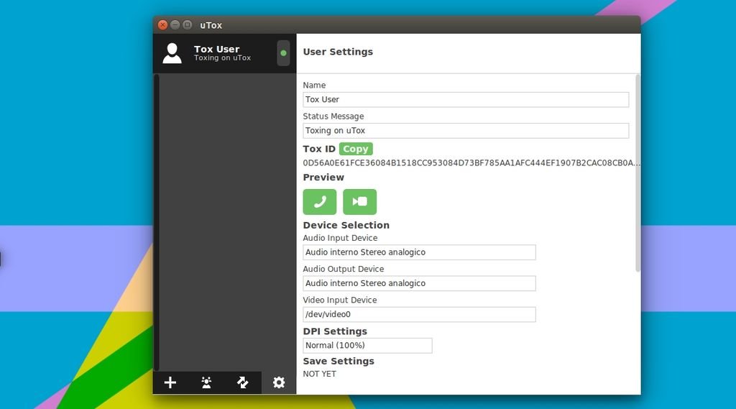Click the 'Device Selection' heading
The height and width of the screenshot is (409, 736).
click(x=346, y=225)
